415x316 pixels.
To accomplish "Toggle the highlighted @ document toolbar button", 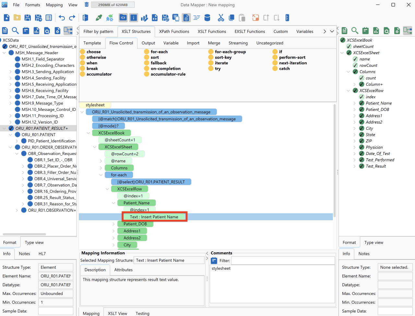I will 186,18.
